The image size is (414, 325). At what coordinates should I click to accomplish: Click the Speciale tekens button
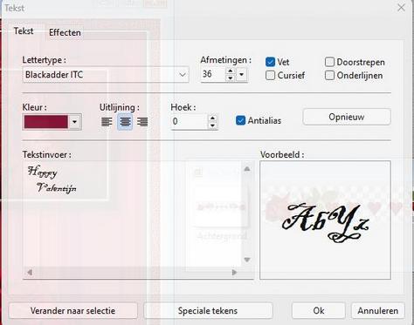(x=208, y=311)
